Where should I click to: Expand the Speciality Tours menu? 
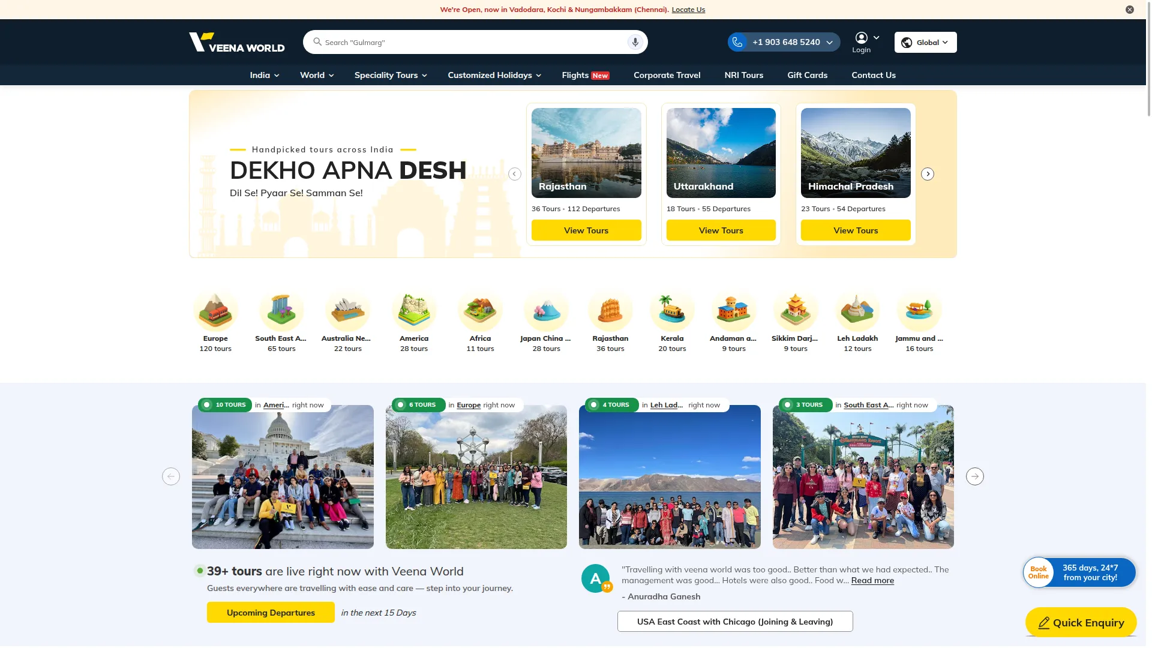(391, 75)
